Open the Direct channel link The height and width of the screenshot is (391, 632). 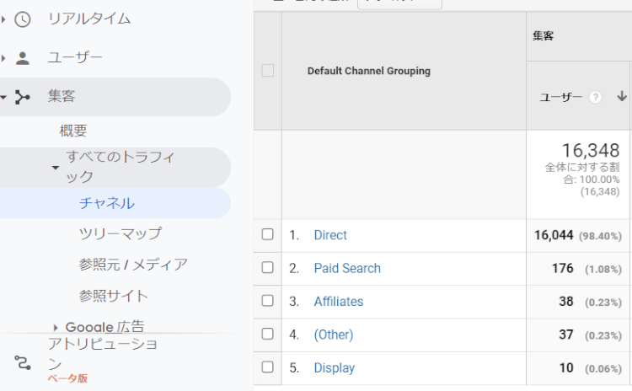point(330,235)
